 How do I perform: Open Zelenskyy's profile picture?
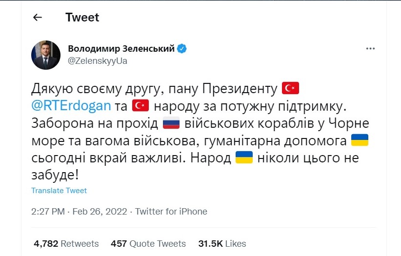point(46,55)
